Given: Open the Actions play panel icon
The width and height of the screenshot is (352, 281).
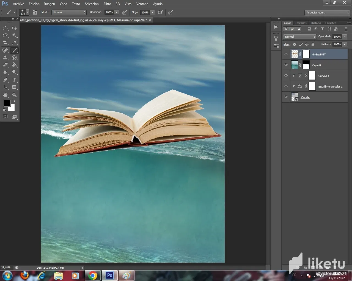Looking at the screenshot, I should [276, 27].
